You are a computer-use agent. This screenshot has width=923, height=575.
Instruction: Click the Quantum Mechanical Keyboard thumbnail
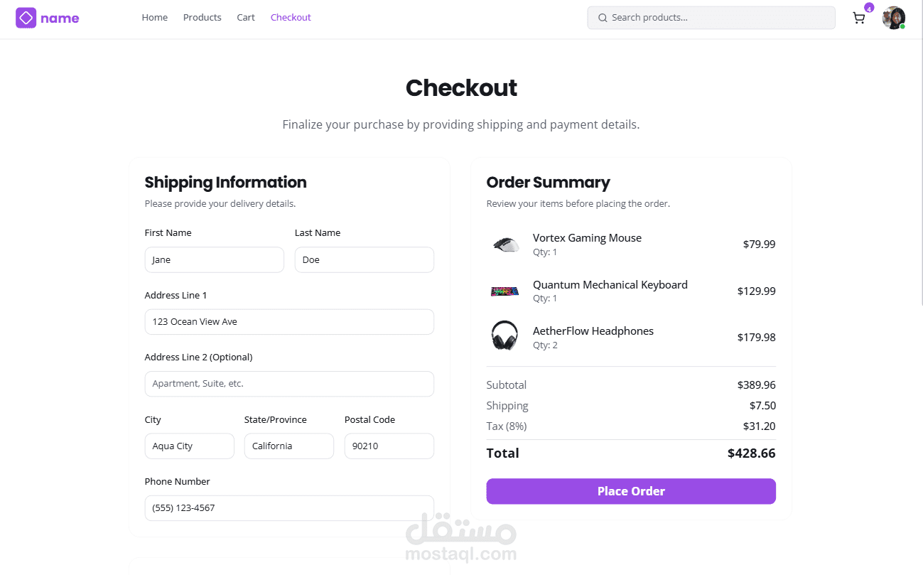[504, 291]
